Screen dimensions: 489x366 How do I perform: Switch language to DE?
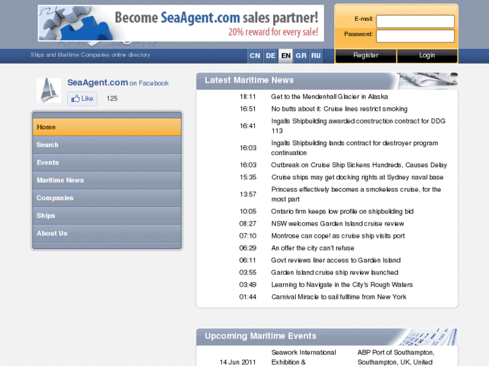coord(270,56)
